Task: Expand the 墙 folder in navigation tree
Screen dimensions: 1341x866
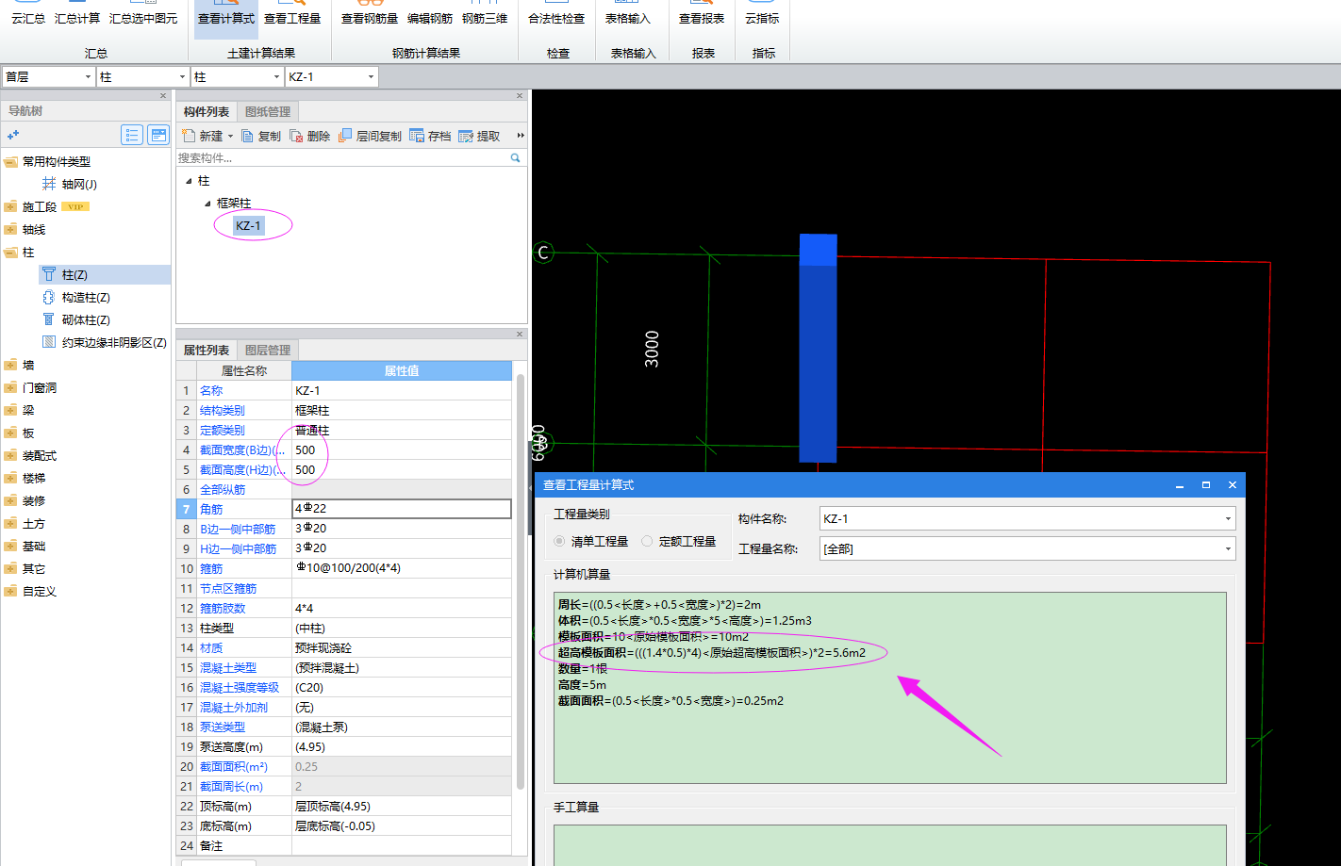Action: pyautogui.click(x=10, y=365)
